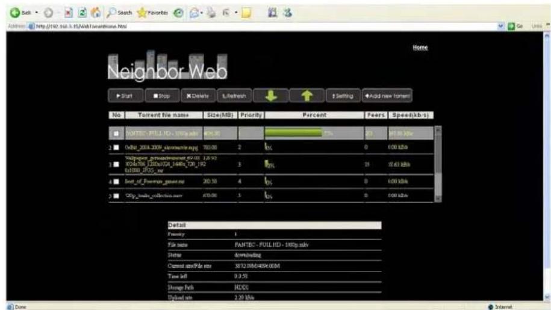Click the browser toolbar house icon
This screenshot has height=310, width=551.
tap(96, 13)
